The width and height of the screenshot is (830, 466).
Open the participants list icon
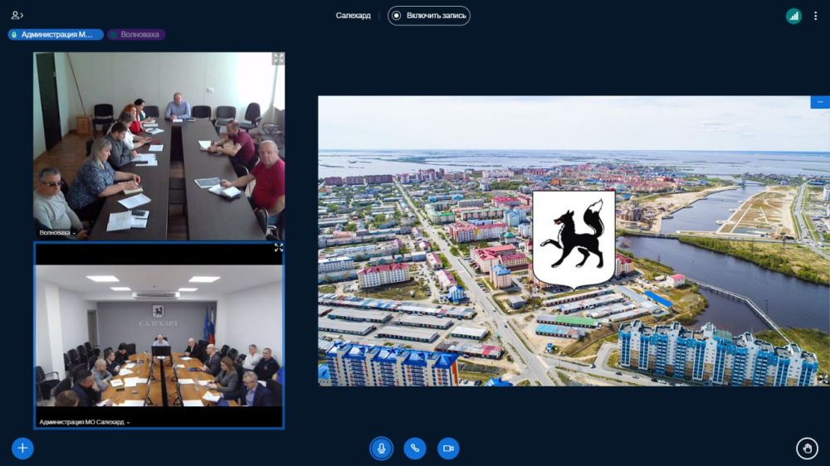tap(17, 15)
